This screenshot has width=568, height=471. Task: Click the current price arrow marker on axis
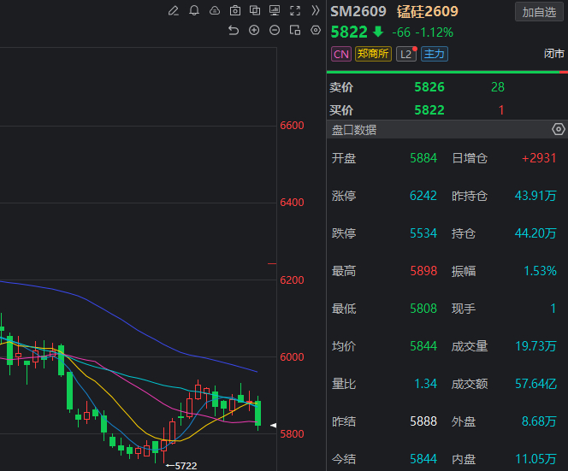point(274,426)
